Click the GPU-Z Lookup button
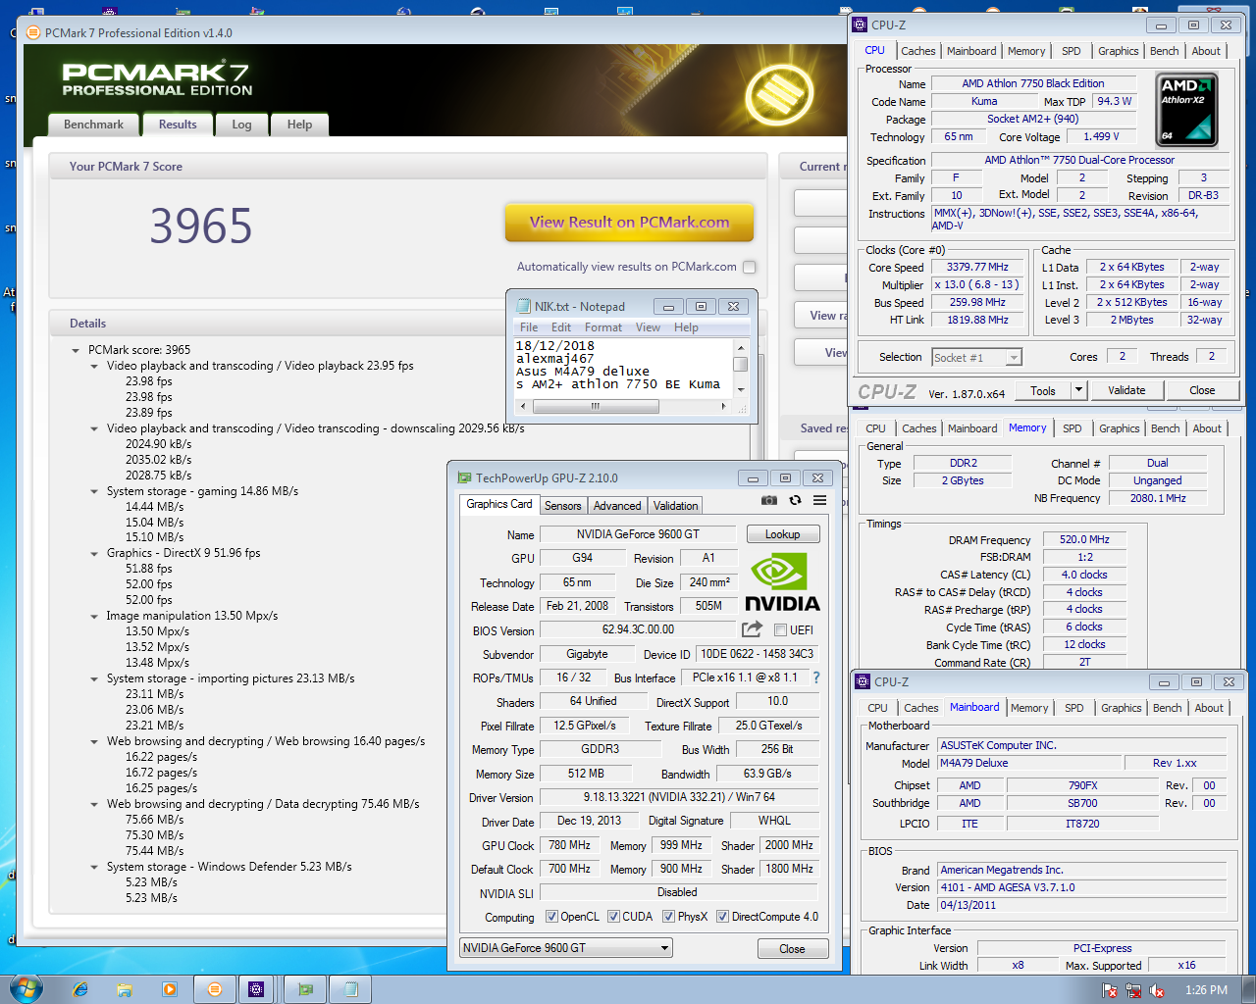The width and height of the screenshot is (1256, 1004). click(782, 534)
